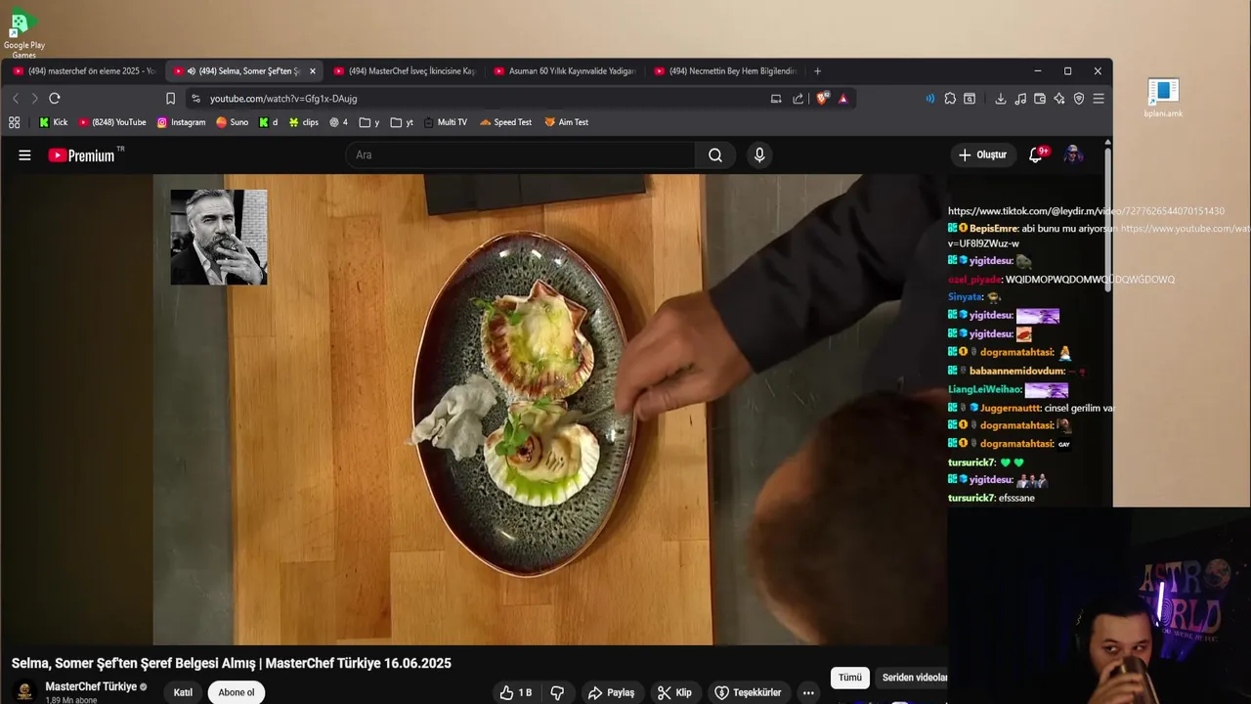Image resolution: width=1251 pixels, height=704 pixels.
Task: Select the 'Seriden videolar' filter chip
Action: 913,678
